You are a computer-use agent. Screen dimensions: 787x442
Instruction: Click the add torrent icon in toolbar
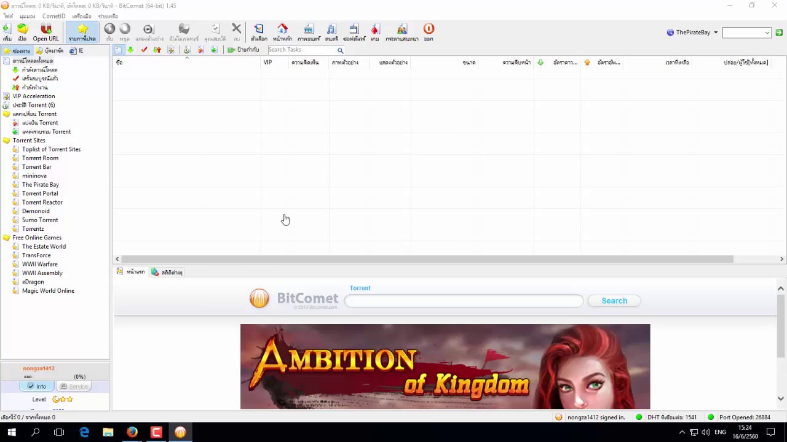pos(6,32)
